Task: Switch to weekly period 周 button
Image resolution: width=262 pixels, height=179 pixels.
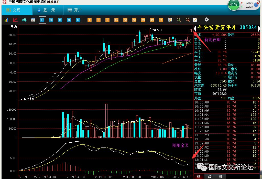Action: [51, 20]
